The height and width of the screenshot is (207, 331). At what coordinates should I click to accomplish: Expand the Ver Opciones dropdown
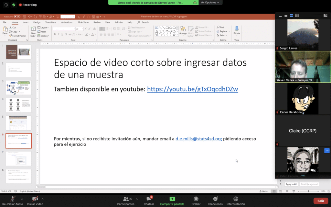point(210,3)
